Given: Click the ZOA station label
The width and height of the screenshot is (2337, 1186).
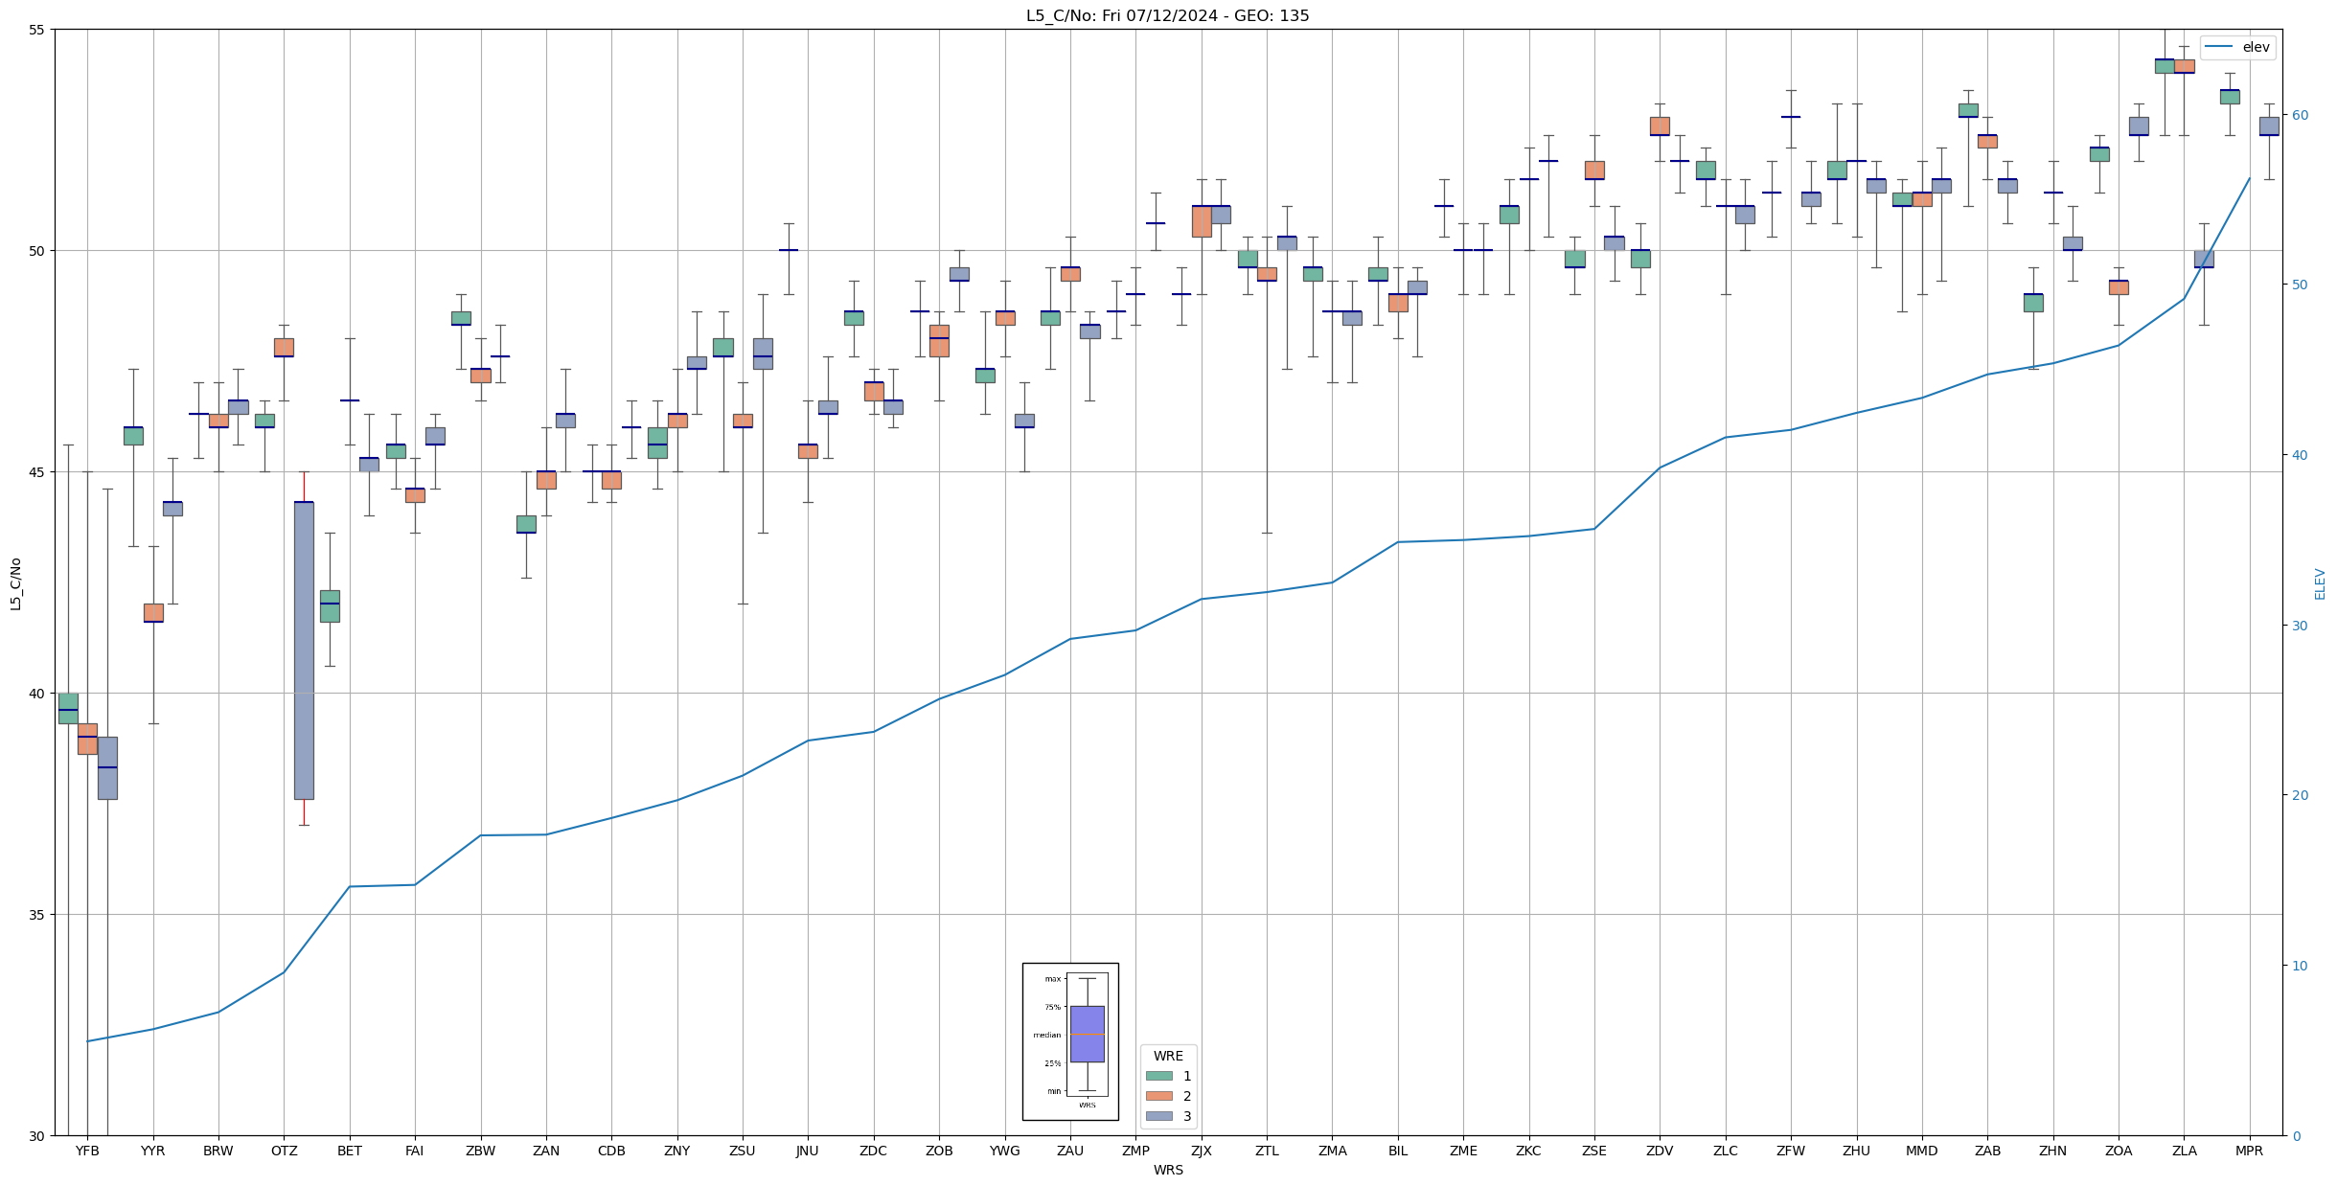Looking at the screenshot, I should coord(2119,1151).
